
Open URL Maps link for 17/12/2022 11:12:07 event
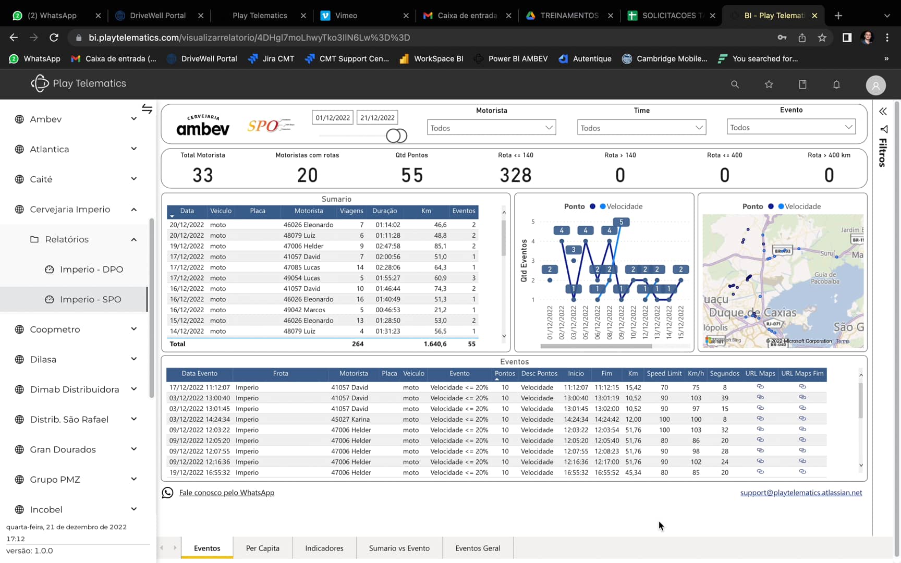pyautogui.click(x=760, y=387)
